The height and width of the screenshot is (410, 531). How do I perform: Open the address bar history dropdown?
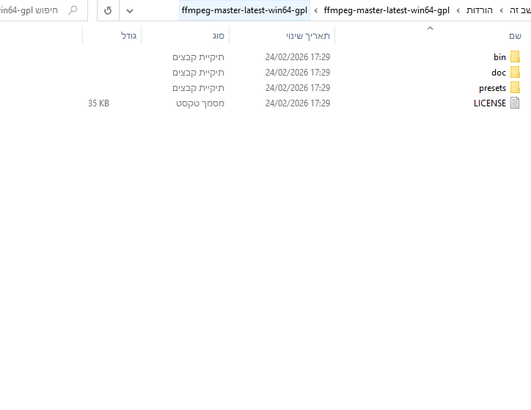130,10
